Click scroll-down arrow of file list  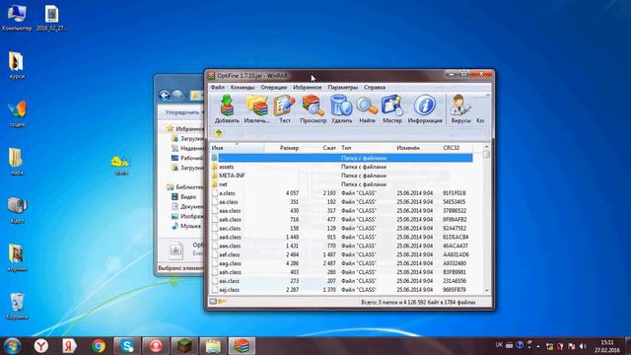coord(486,290)
